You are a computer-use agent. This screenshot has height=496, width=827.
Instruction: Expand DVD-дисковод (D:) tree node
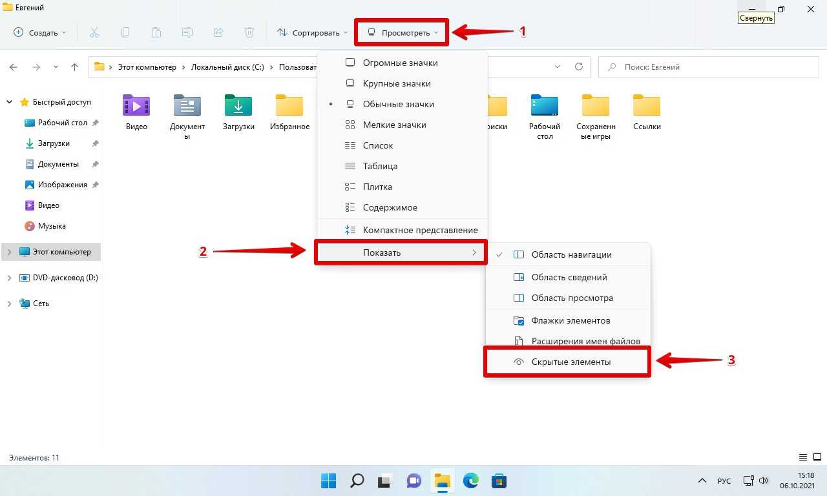(9, 278)
